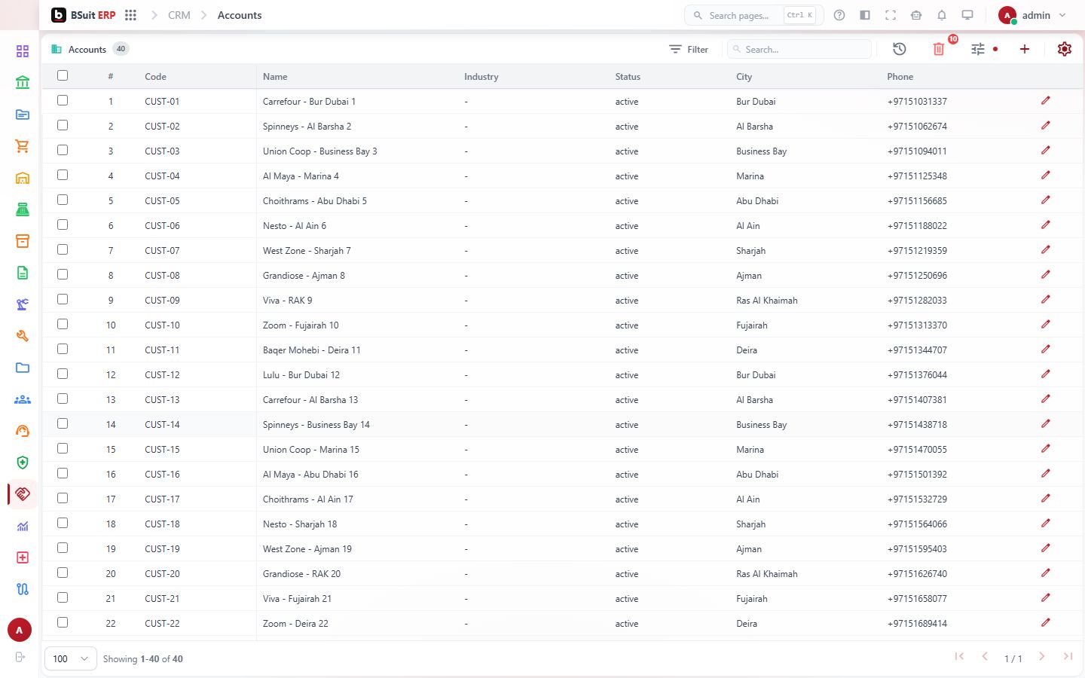The image size is (1085, 678).
Task: Go to CRM breadcrumb
Action: 179,15
